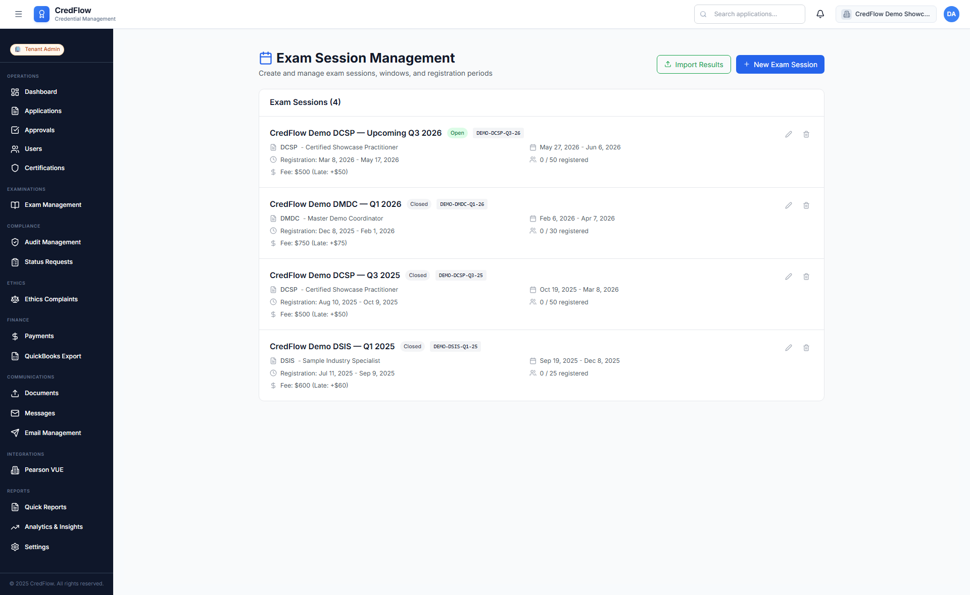Click the DEMO-DMDC-Q1-26 code tag
This screenshot has width=970, height=595.
(462, 204)
